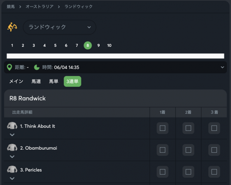Image resolution: width=231 pixels, height=185 pixels.
Task: Check 3着 box for Think About It
Action: pyautogui.click(x=214, y=128)
